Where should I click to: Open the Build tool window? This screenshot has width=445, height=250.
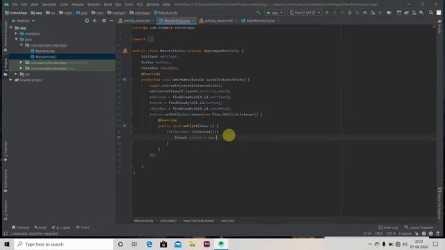click(x=40, y=227)
